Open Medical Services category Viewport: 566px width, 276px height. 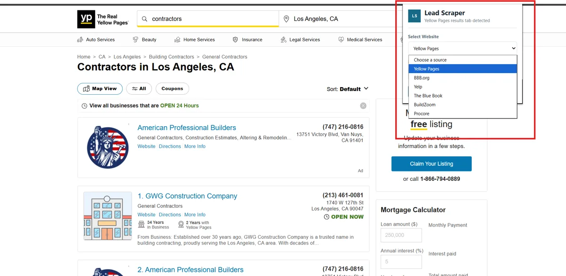coord(360,40)
